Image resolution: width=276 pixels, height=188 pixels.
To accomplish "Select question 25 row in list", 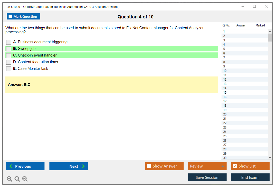I will [225, 136].
